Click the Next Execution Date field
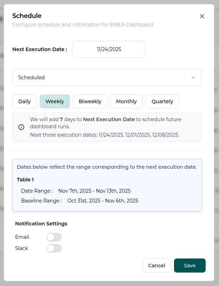This screenshot has width=219, height=286. point(109,49)
